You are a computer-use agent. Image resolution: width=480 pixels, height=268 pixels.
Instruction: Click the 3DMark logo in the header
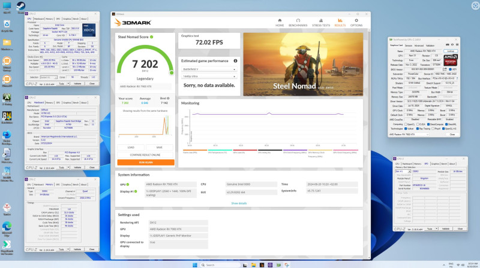(133, 22)
